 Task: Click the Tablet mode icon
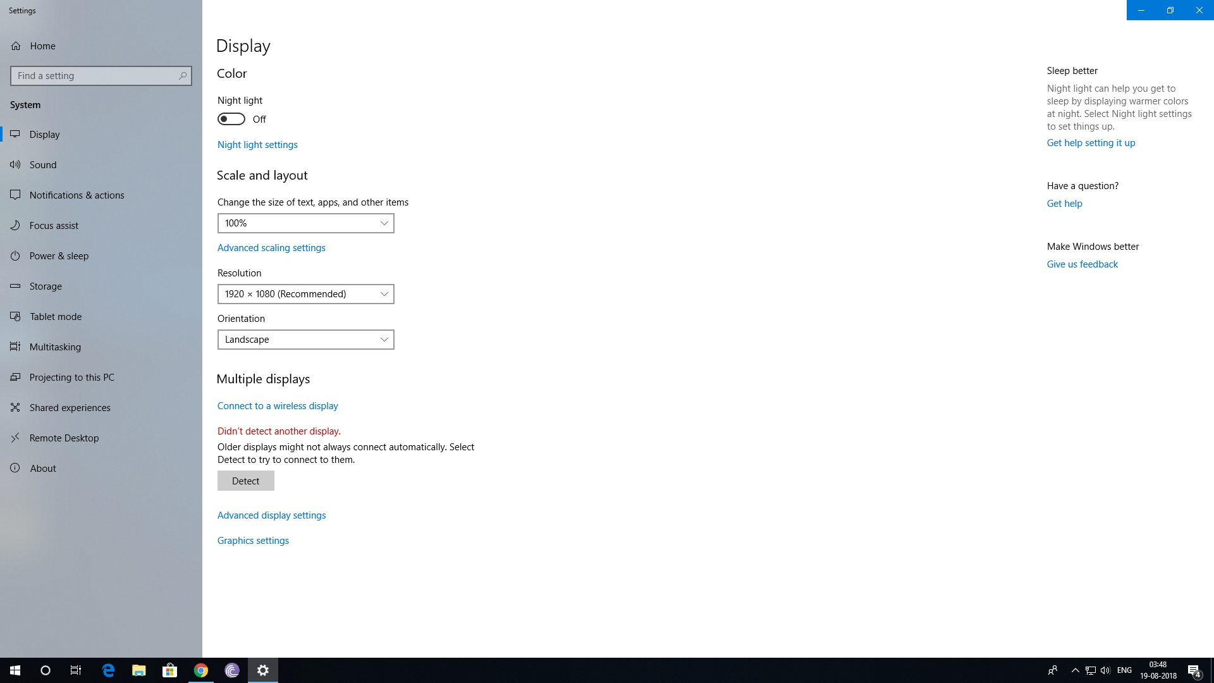click(15, 317)
